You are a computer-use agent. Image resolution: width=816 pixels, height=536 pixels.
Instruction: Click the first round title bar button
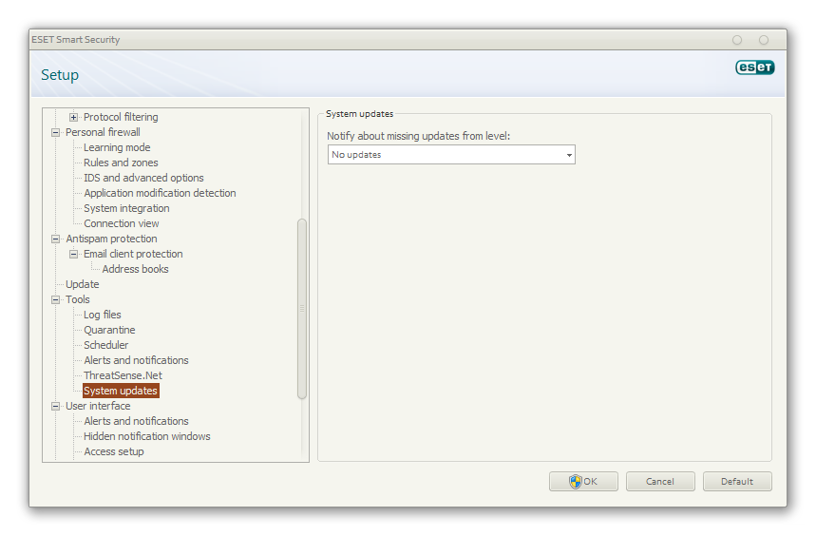click(x=737, y=40)
